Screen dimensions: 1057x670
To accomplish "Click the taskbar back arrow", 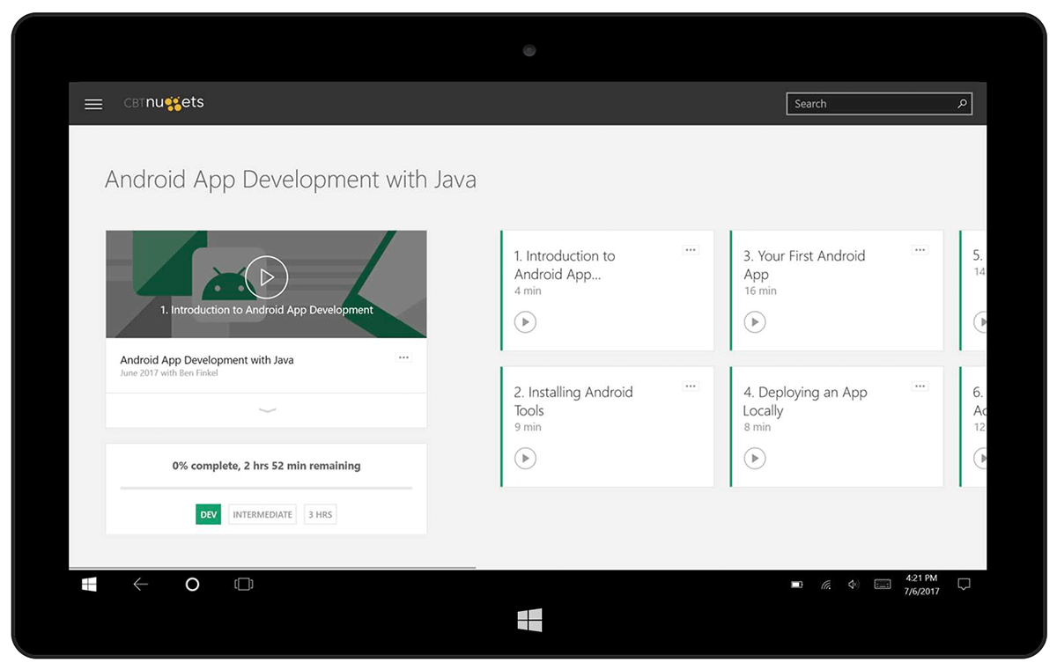I will (x=140, y=584).
